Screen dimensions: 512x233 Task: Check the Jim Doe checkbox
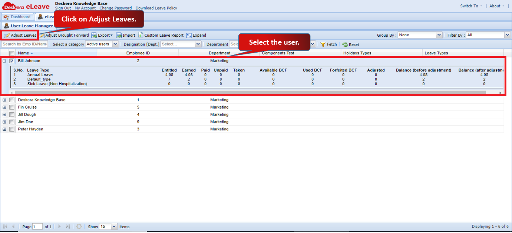(11, 122)
